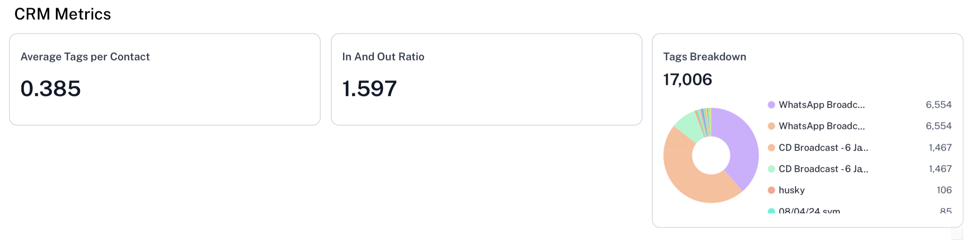This screenshot has width=967, height=251.
Task: Click the In And Out Ratio title
Action: pyautogui.click(x=383, y=57)
